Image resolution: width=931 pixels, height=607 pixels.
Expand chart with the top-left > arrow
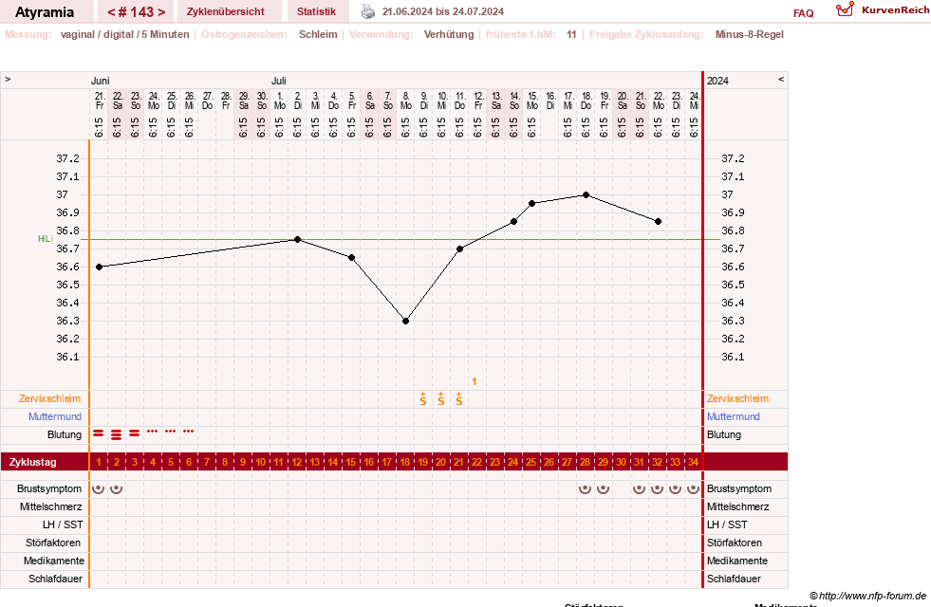[8, 79]
